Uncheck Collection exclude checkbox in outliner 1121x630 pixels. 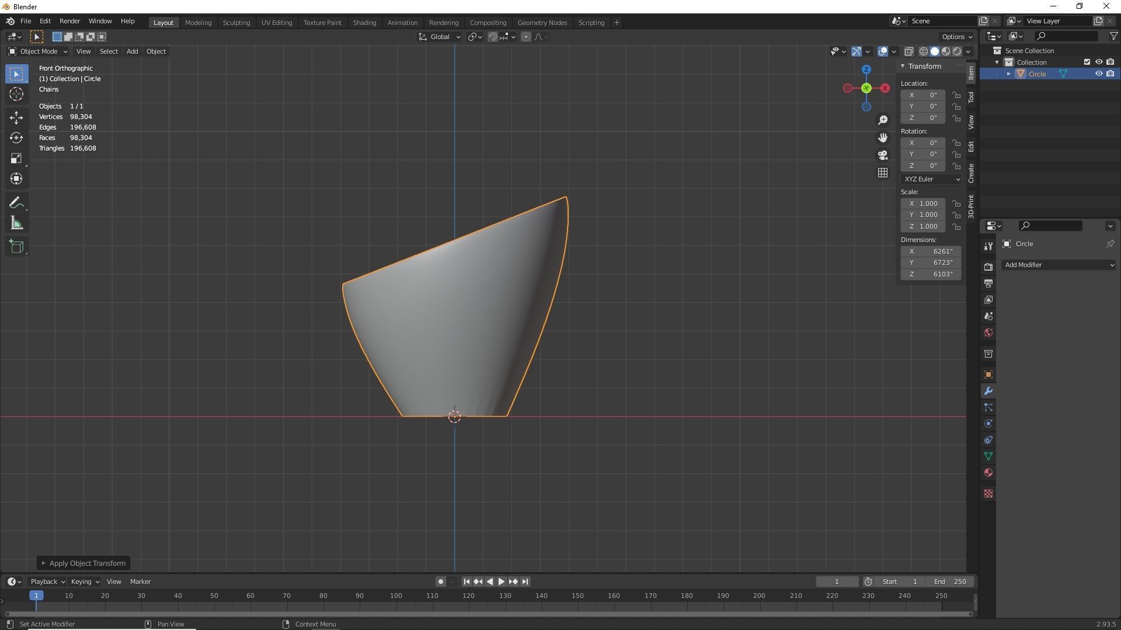[1087, 62]
